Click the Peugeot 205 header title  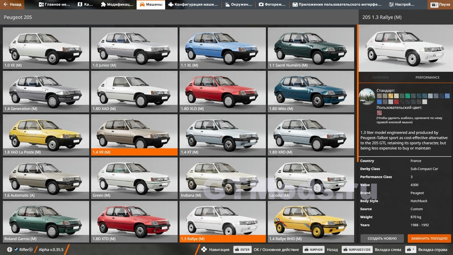pos(18,17)
